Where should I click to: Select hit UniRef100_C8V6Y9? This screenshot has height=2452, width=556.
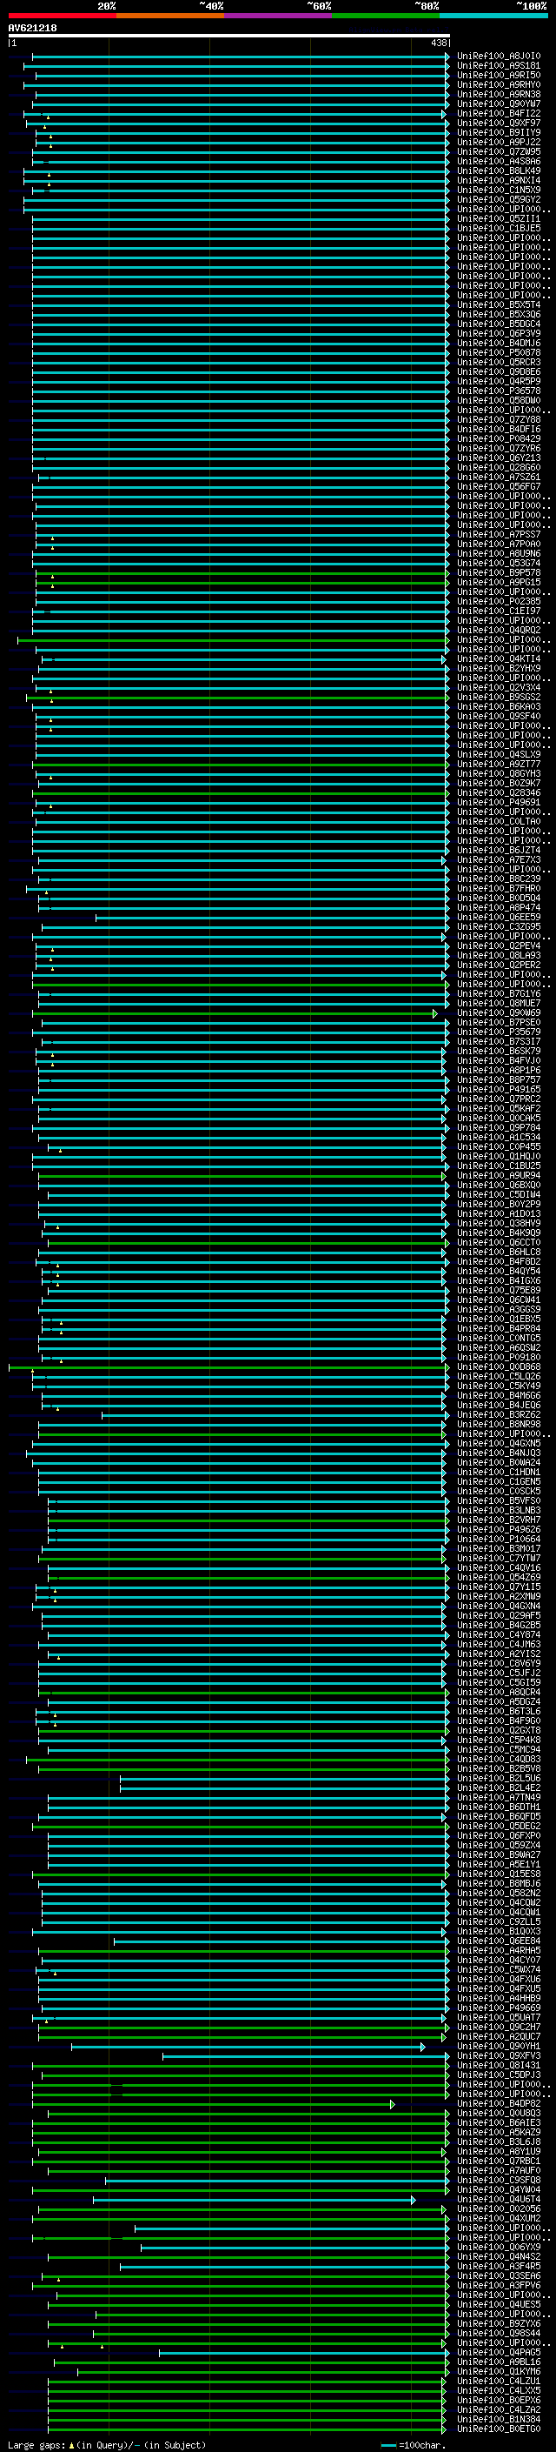(x=498, y=1663)
